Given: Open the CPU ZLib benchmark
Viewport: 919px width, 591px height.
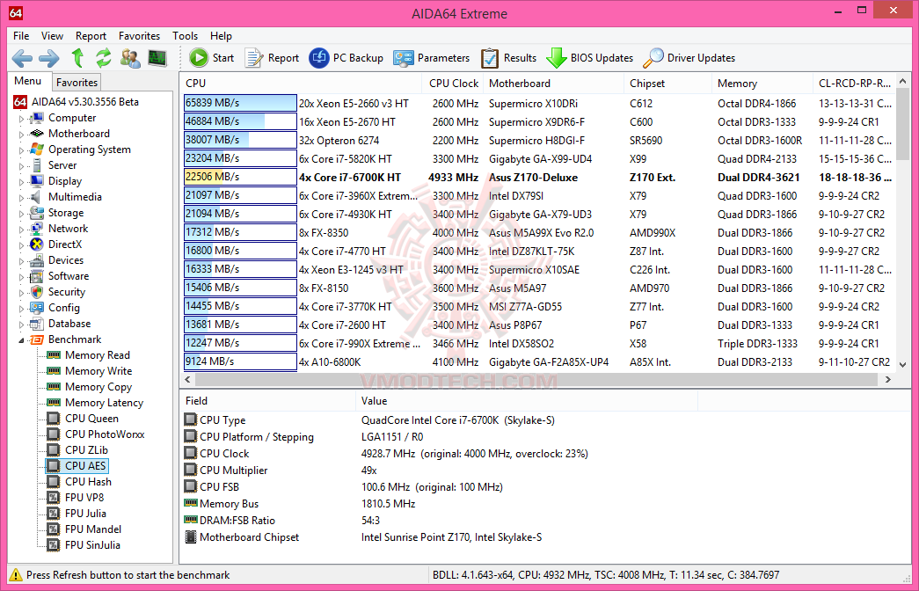Looking at the screenshot, I should tap(86, 450).
